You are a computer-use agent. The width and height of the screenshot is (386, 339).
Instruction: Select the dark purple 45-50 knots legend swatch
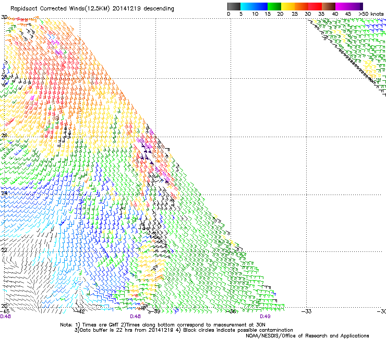pos(356,6)
